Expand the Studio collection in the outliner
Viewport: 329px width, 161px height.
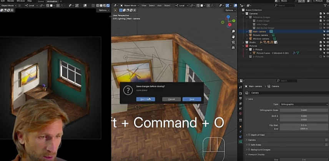(243, 42)
